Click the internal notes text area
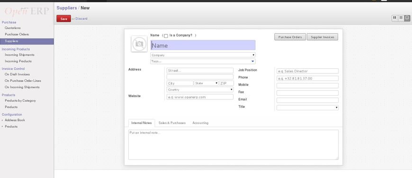Screen dimensions: 412x178 point(233,145)
